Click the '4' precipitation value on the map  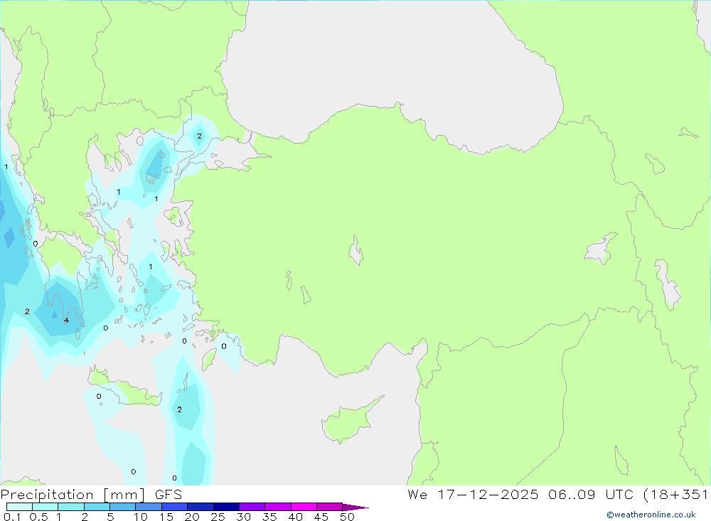point(66,321)
